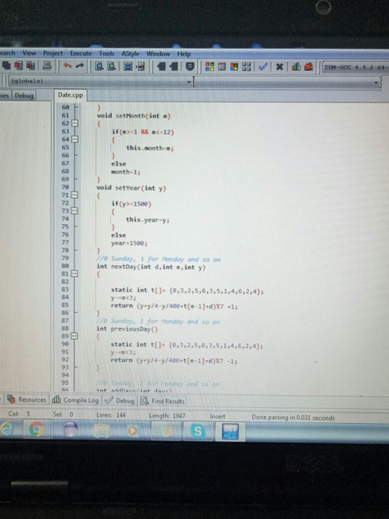Screen dimensions: 389x519
Task: Click the Print toolbar icon
Action: [x=47, y=66]
